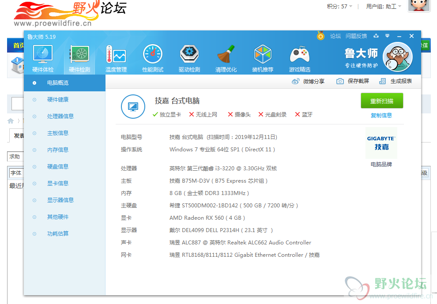Click the processor row i3-3220 text
The width and height of the screenshot is (437, 304).
tap(223, 168)
